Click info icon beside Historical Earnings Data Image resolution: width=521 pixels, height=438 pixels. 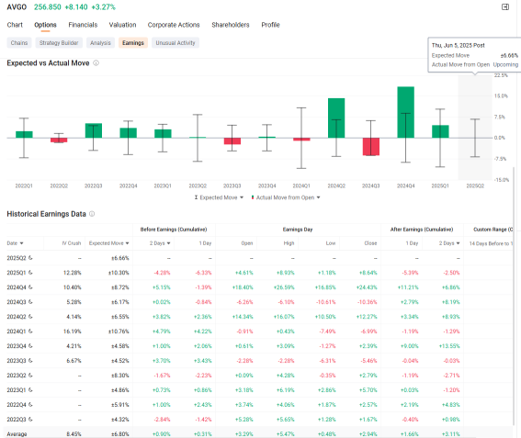tap(92, 214)
